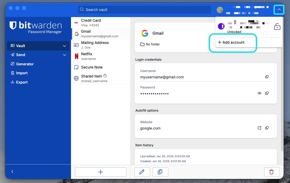Collapse the Vault section chevron
Image resolution: width=290 pixels, height=183 pixels.
click(x=64, y=46)
